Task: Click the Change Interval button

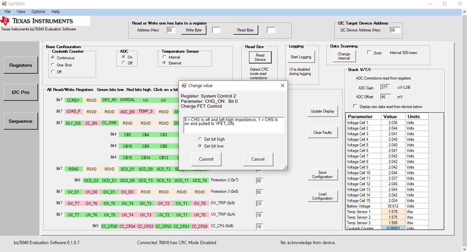Action: (x=344, y=56)
